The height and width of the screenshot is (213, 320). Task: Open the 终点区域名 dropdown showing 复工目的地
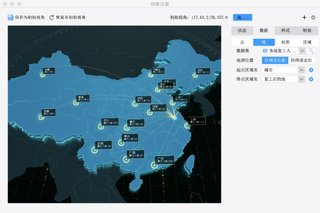(284, 79)
